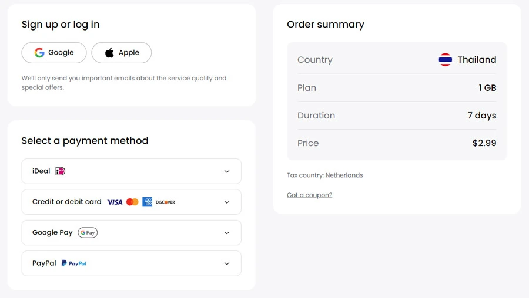Viewport: 529px width, 298px height.
Task: Expand the iDeal payment option chevron
Action: click(x=227, y=171)
